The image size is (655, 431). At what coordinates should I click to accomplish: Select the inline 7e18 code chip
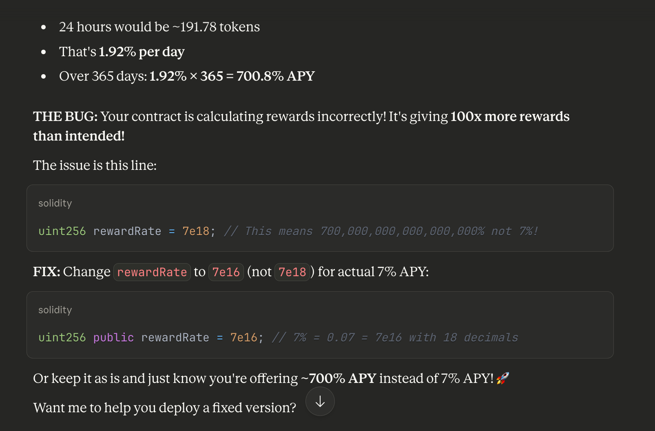[x=292, y=272]
